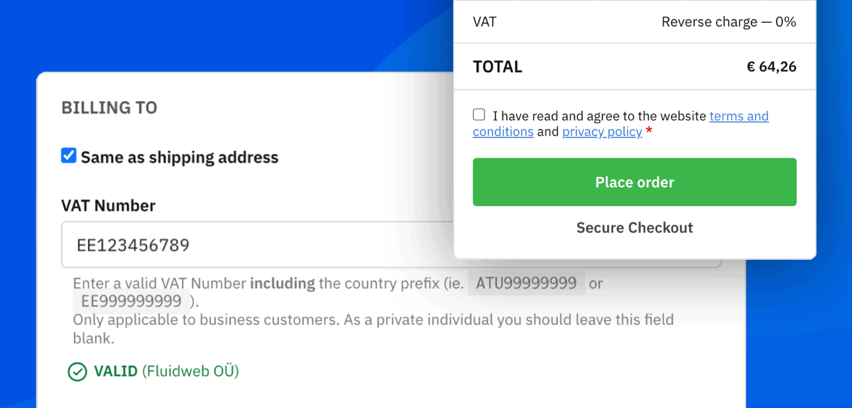Click the VAT Number field label
Screen dimensions: 852x408
(108, 205)
